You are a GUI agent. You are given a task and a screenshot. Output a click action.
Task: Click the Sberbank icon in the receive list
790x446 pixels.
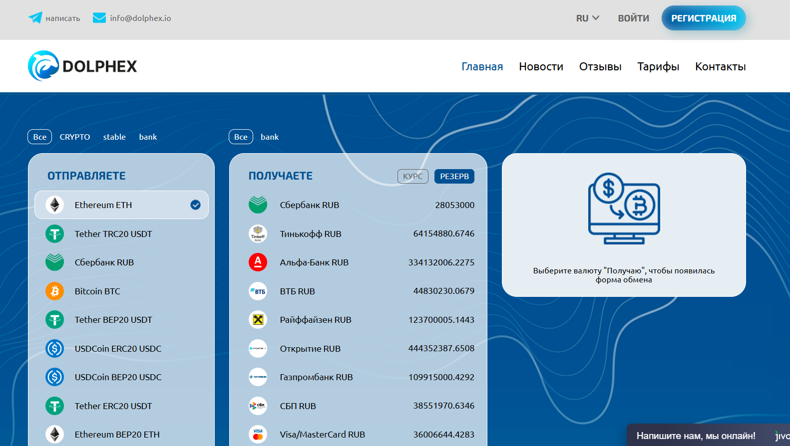click(258, 205)
